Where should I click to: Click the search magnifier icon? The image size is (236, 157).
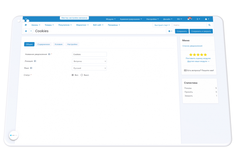(x=209, y=25)
